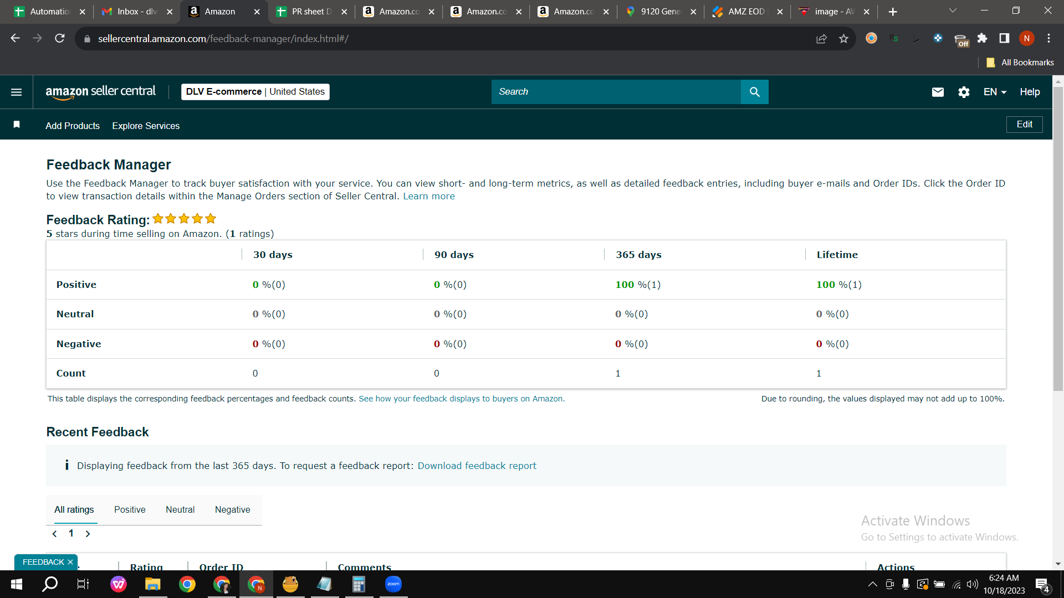The image size is (1064, 598).
Task: Click the bookmark flag icon in favorites bar
Action: tap(17, 125)
